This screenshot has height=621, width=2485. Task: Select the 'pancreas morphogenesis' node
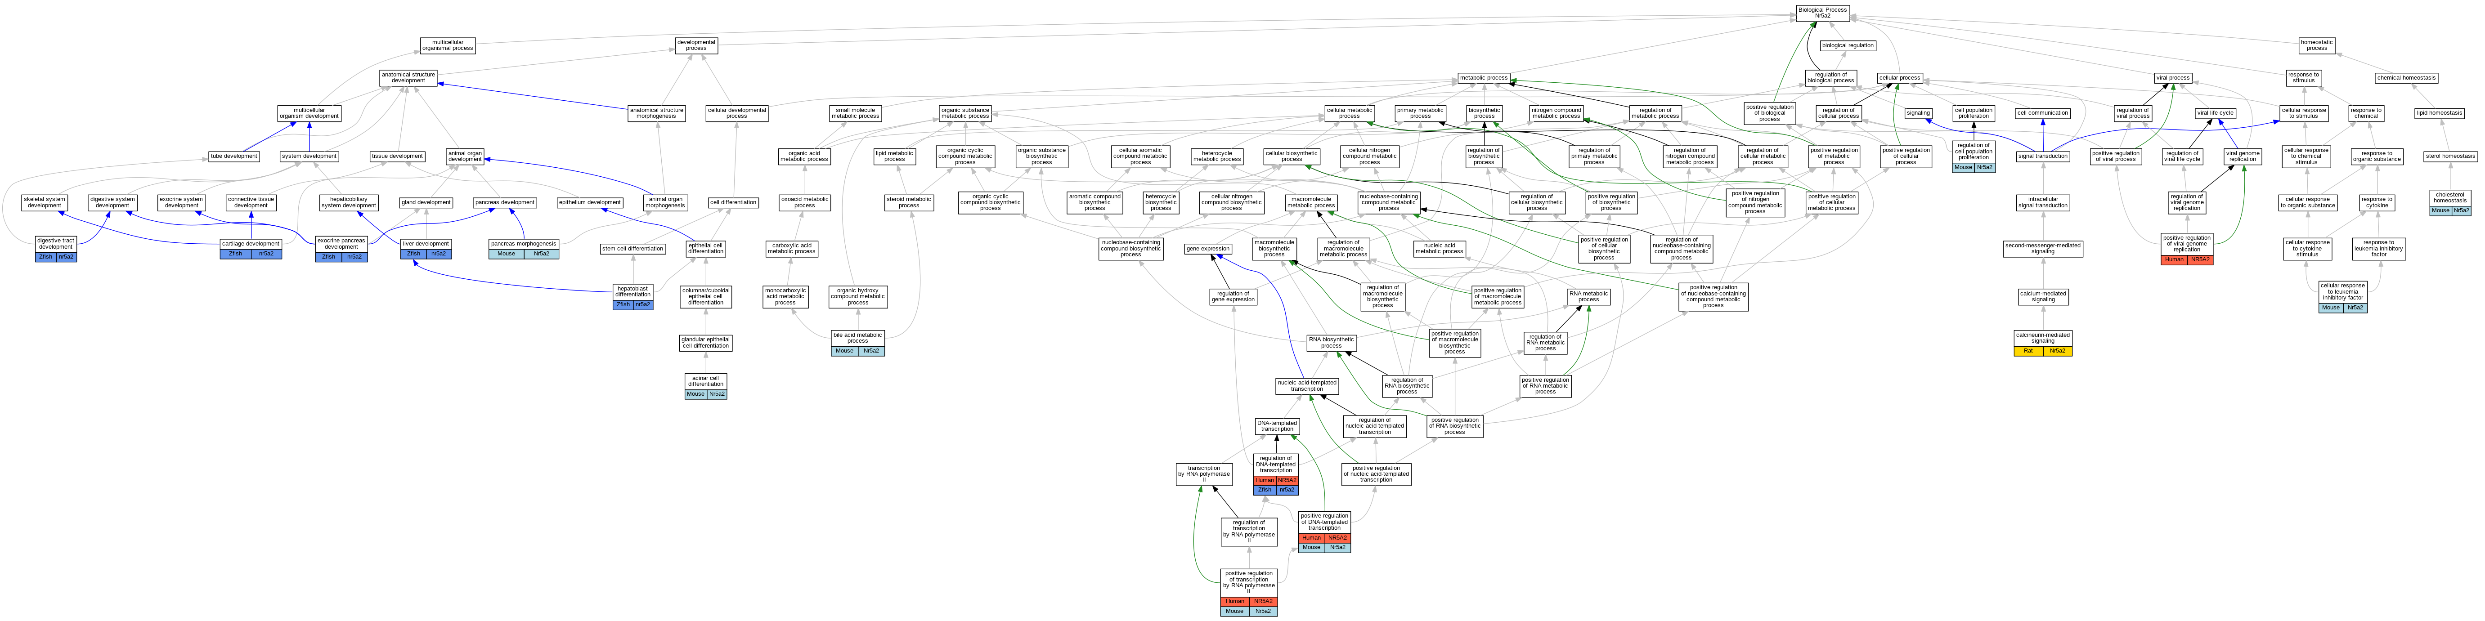tap(524, 249)
